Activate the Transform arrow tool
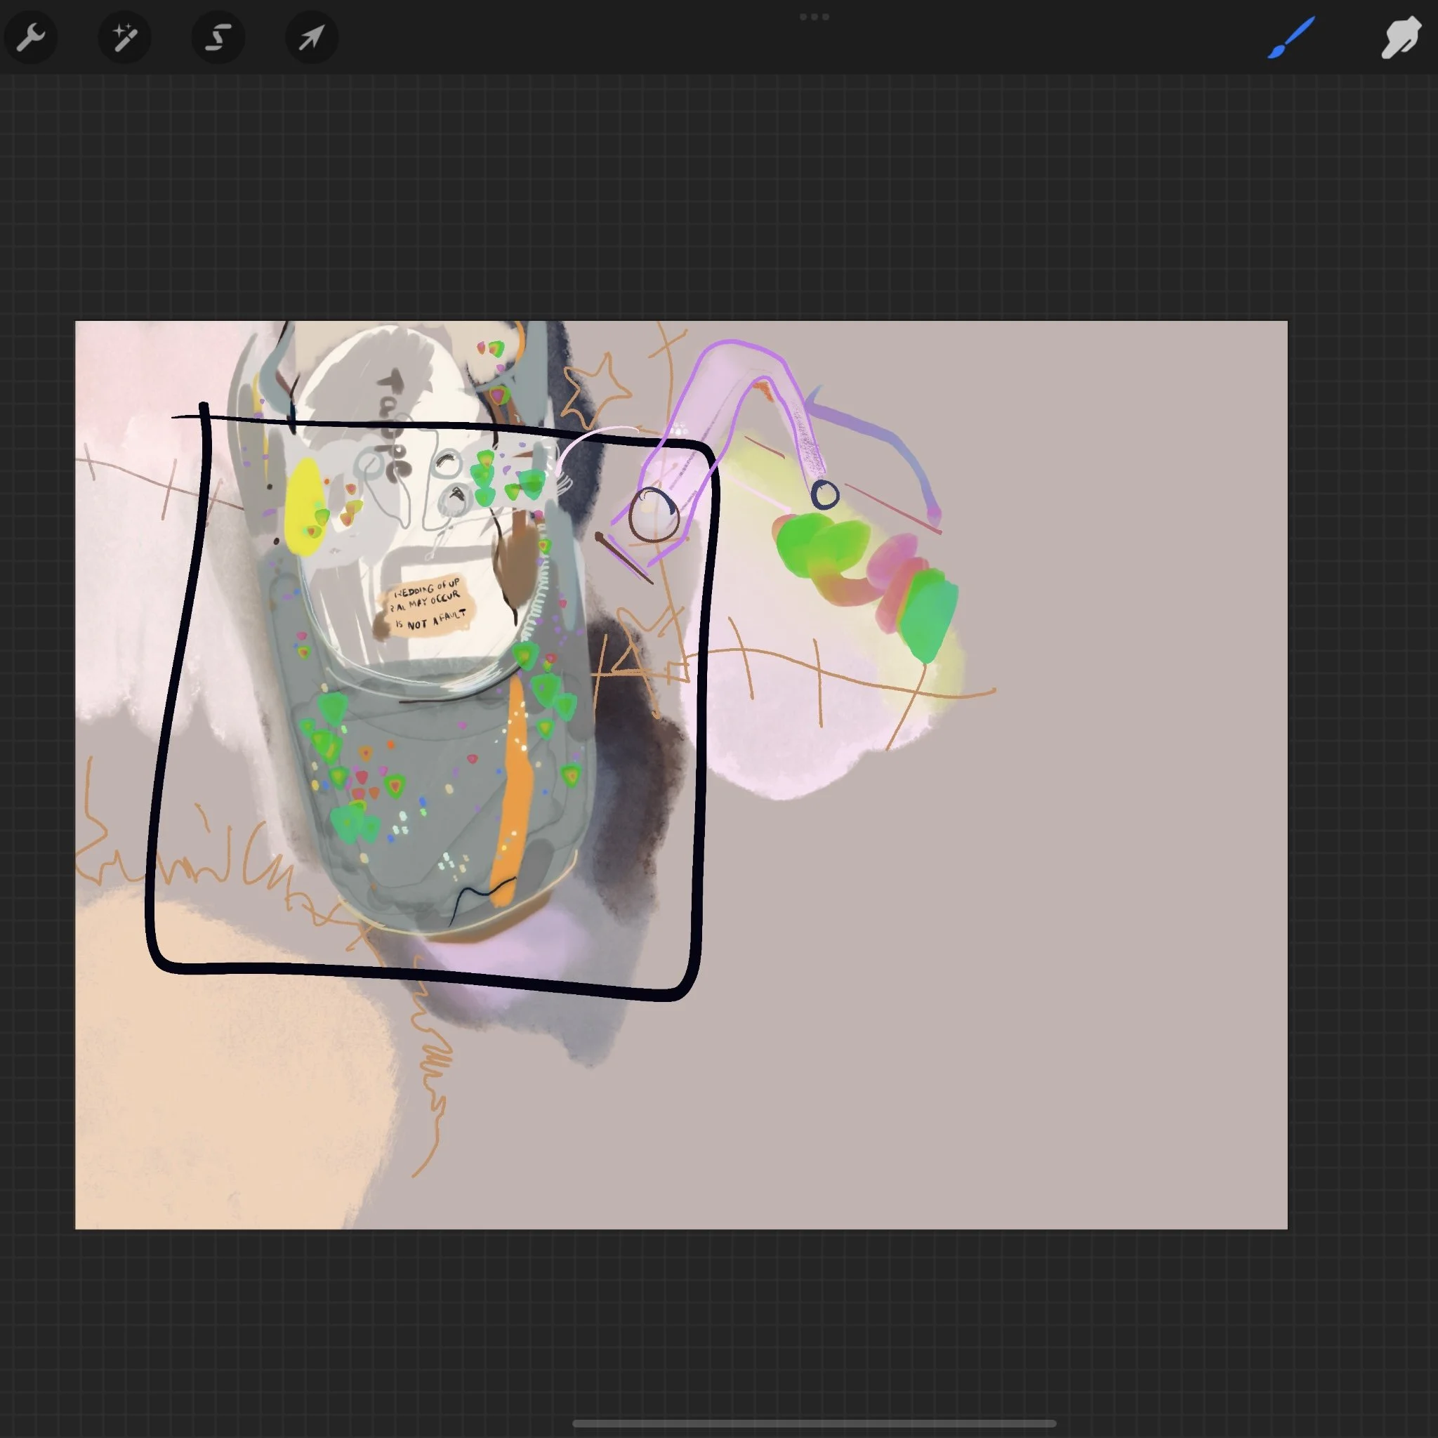The image size is (1438, 1438). click(312, 37)
